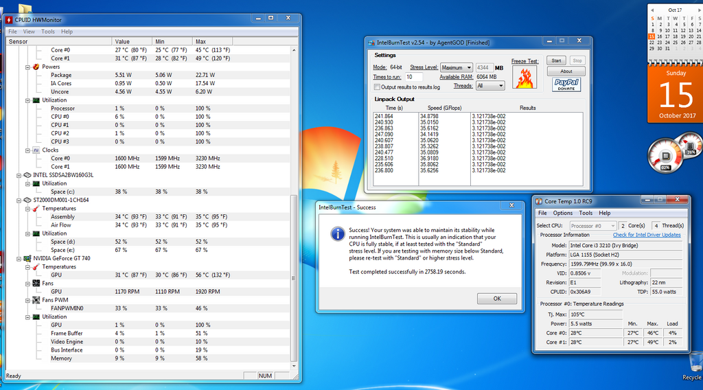Select the Bus Interface row in HWMonitor
The image size is (703, 390).
pyautogui.click(x=148, y=350)
